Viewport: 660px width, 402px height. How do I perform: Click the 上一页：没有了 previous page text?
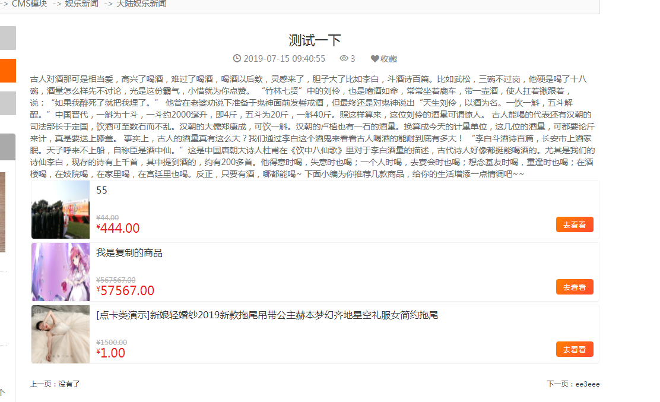pos(55,384)
